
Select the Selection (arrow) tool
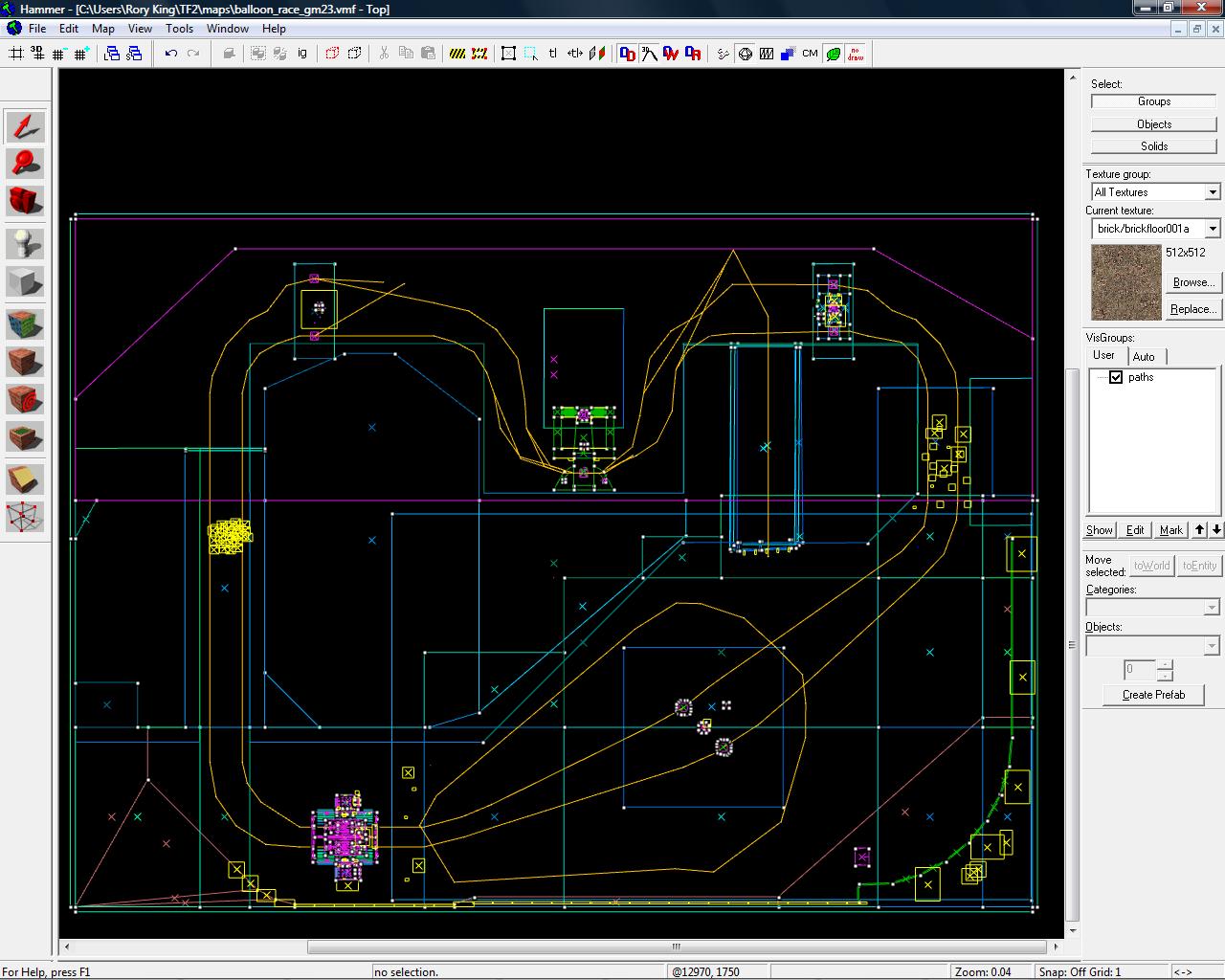click(25, 125)
